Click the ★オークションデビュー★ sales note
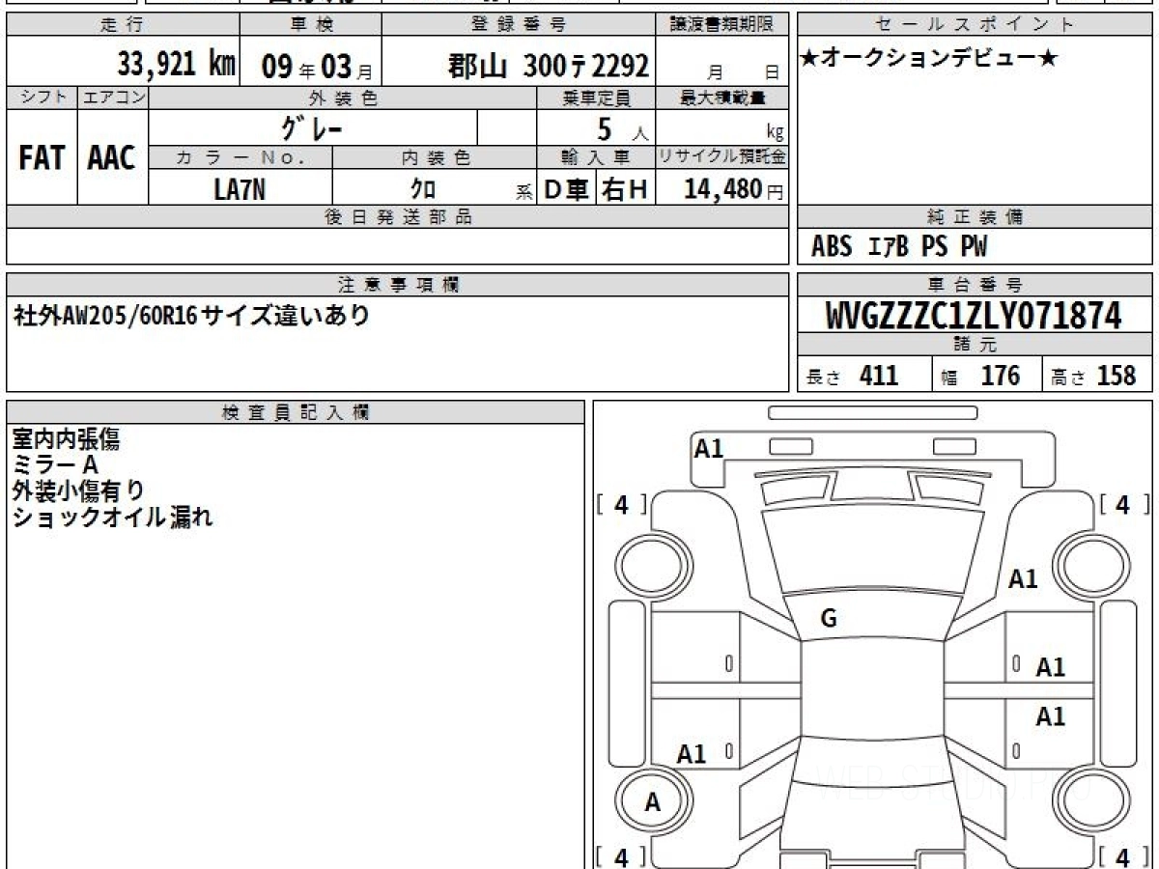 tap(929, 59)
